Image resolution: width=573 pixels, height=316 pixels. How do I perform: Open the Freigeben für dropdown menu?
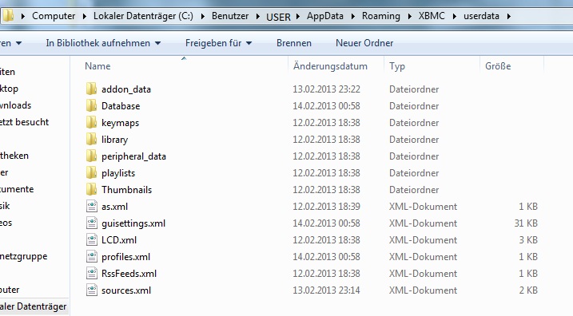pos(218,43)
